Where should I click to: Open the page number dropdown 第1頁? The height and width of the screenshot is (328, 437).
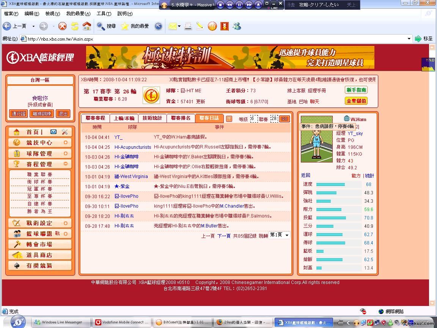[x=279, y=235]
